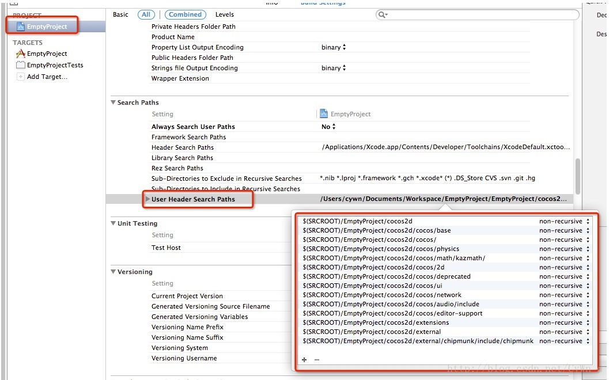Change recursion for cocos2d/cocos/network path

(x=564, y=295)
